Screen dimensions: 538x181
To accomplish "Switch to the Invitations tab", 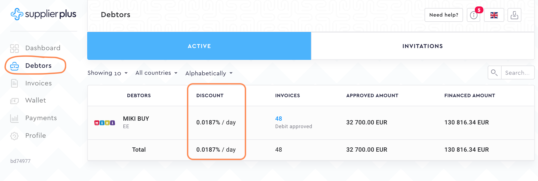I will pos(422,46).
